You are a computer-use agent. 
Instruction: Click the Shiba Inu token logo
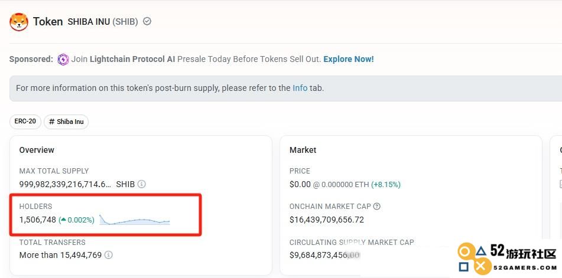[x=19, y=21]
